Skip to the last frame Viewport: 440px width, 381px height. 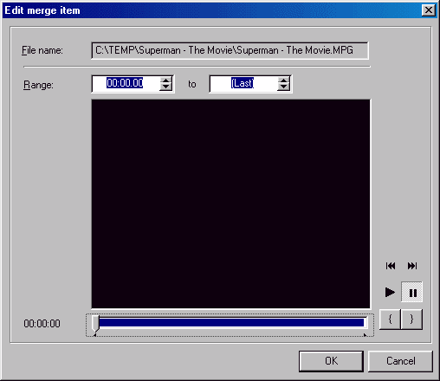point(412,266)
